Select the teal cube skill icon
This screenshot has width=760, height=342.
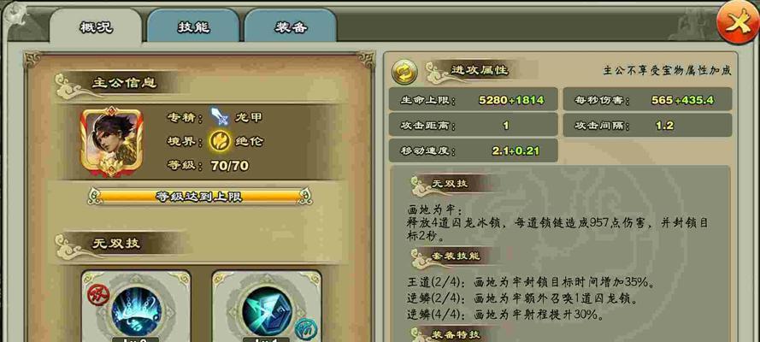(267, 310)
